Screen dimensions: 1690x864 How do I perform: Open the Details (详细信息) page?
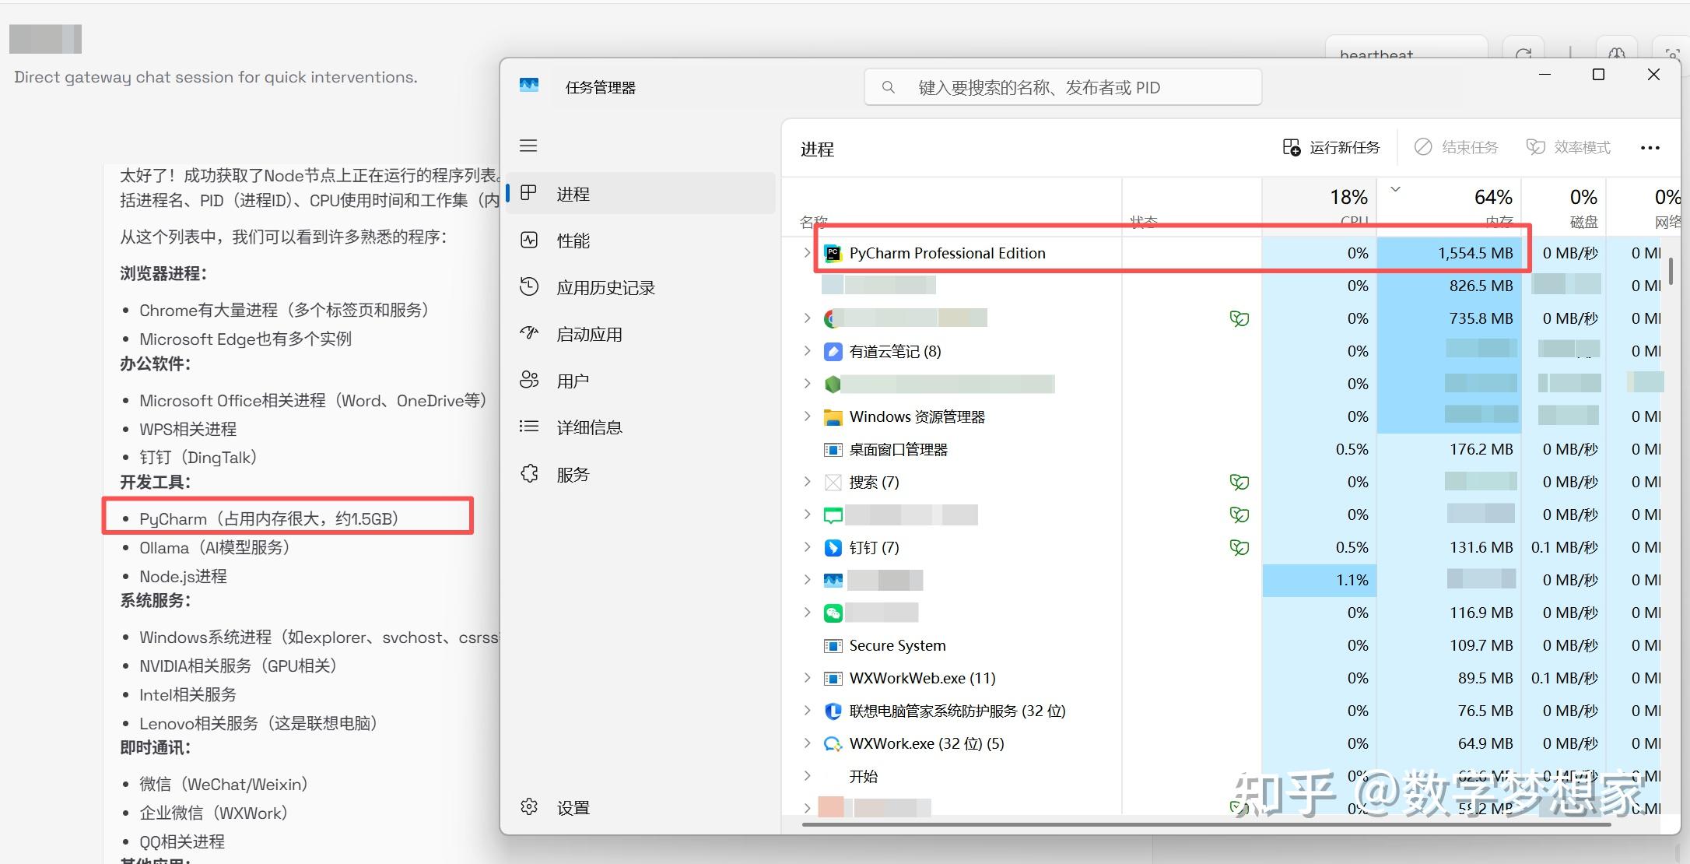(589, 427)
